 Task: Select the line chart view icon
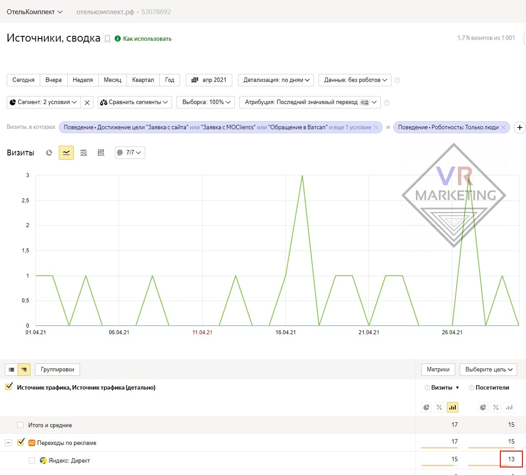[x=66, y=153]
